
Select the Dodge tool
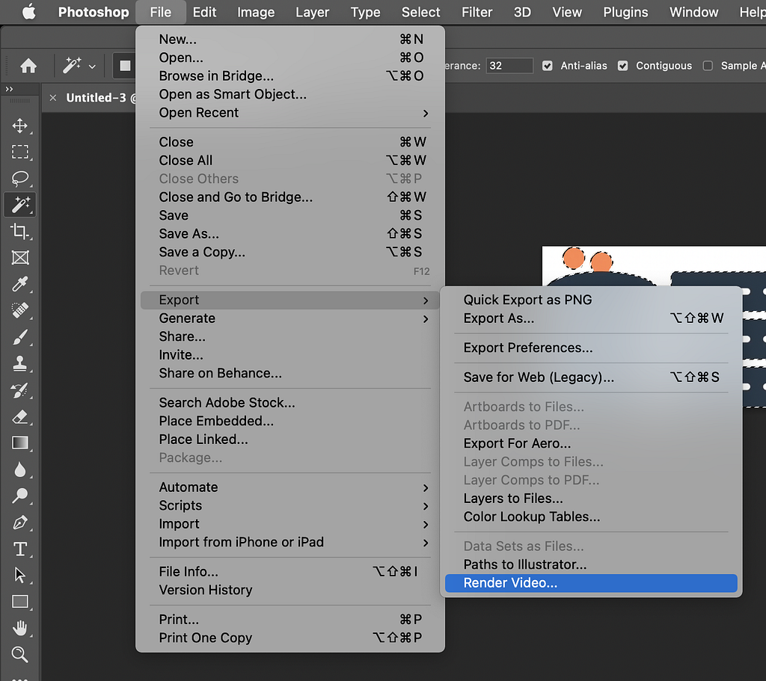19,496
